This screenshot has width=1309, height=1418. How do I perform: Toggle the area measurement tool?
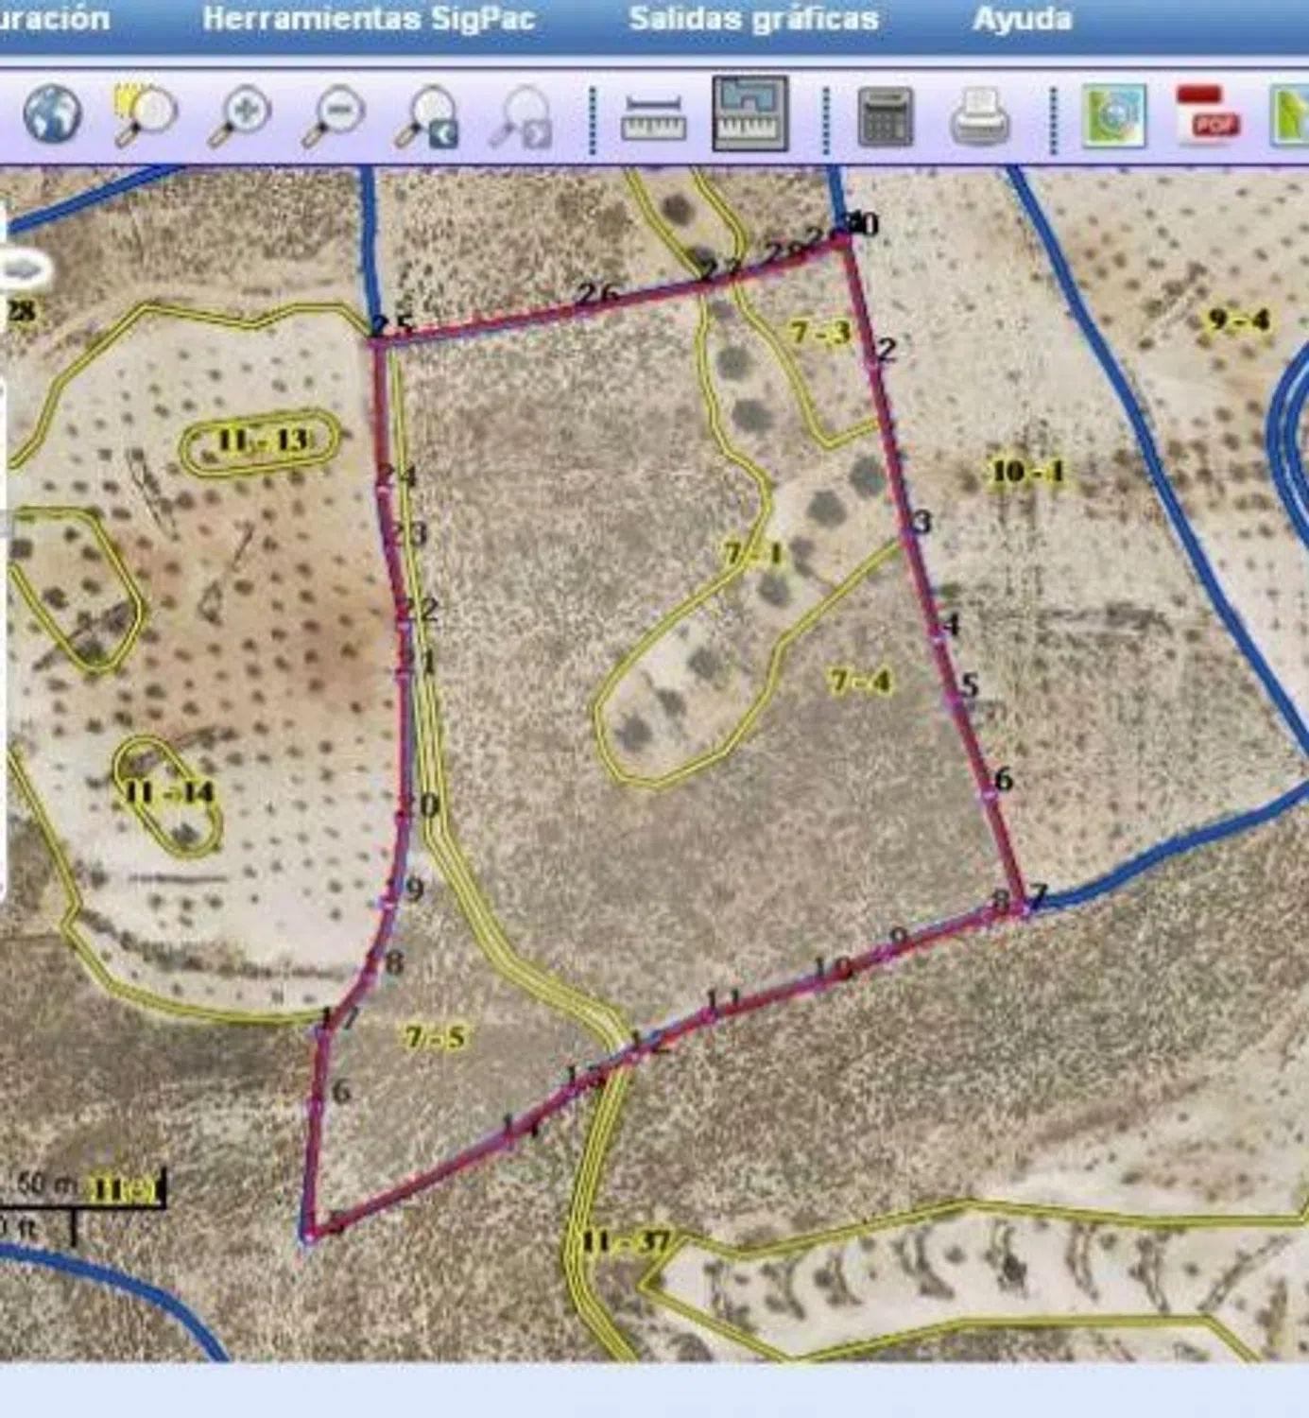[x=750, y=114]
